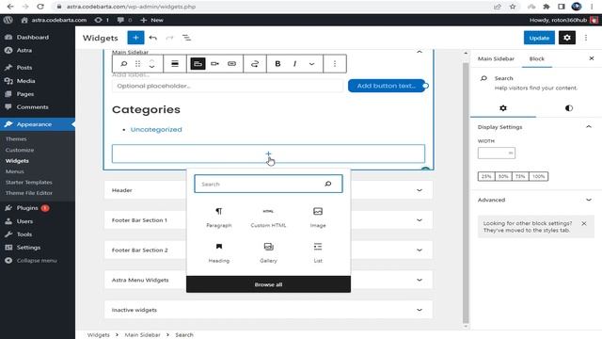Click Main Sidebar in footer breadcrumb

coord(142,335)
